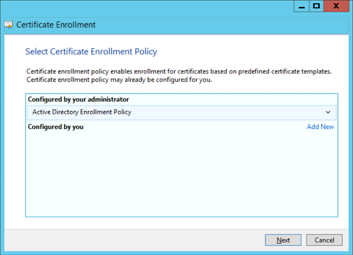Click the description line about predefined certificate templates
The width and height of the screenshot is (353, 255).
click(x=179, y=71)
